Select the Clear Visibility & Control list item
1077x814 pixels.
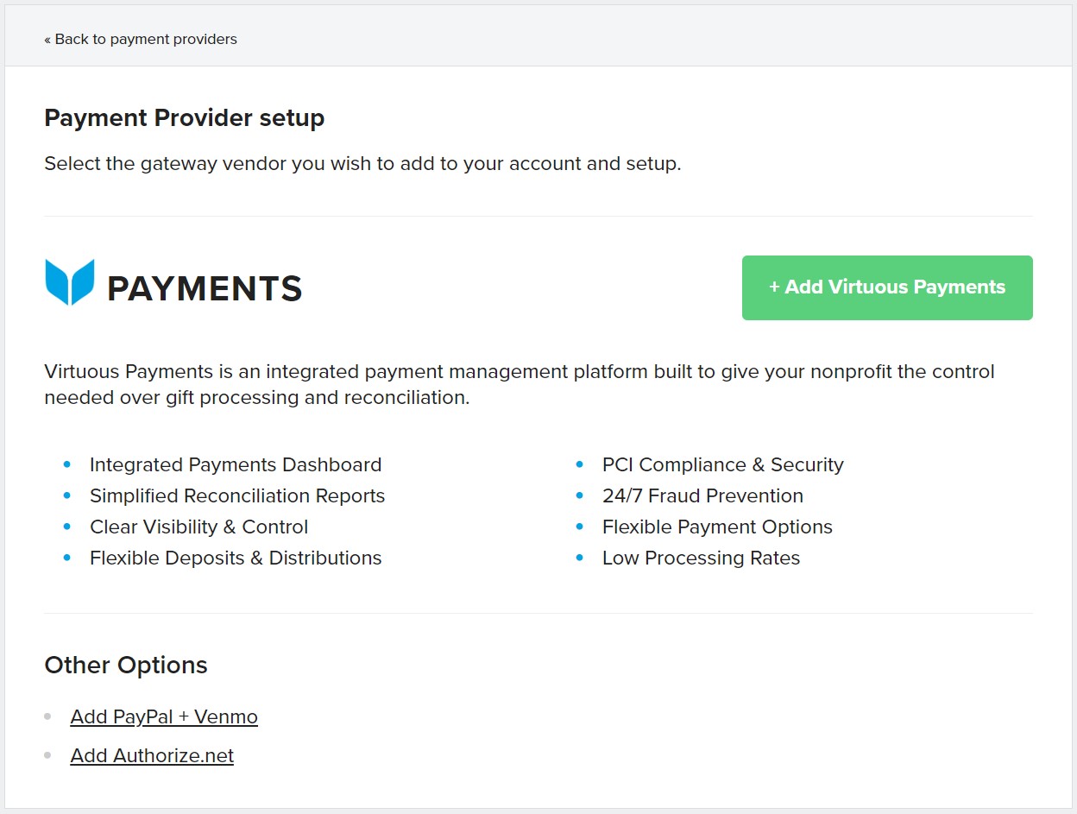[x=199, y=526]
